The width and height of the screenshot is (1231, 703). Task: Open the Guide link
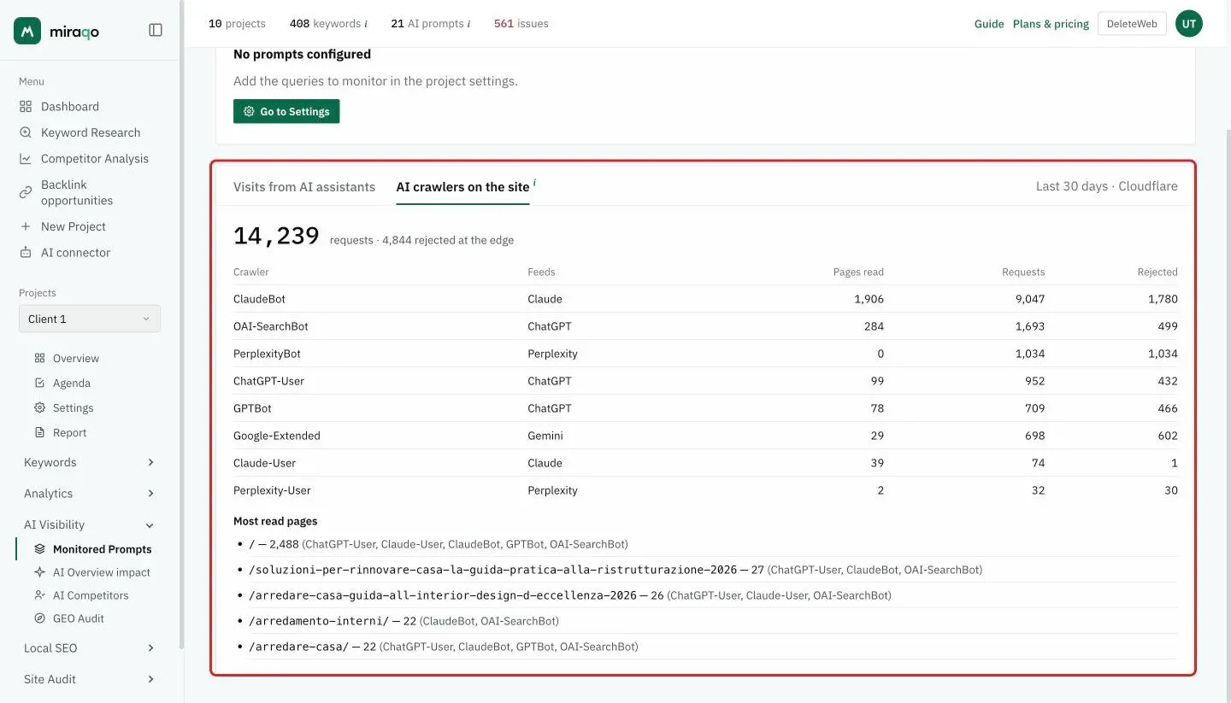[989, 24]
